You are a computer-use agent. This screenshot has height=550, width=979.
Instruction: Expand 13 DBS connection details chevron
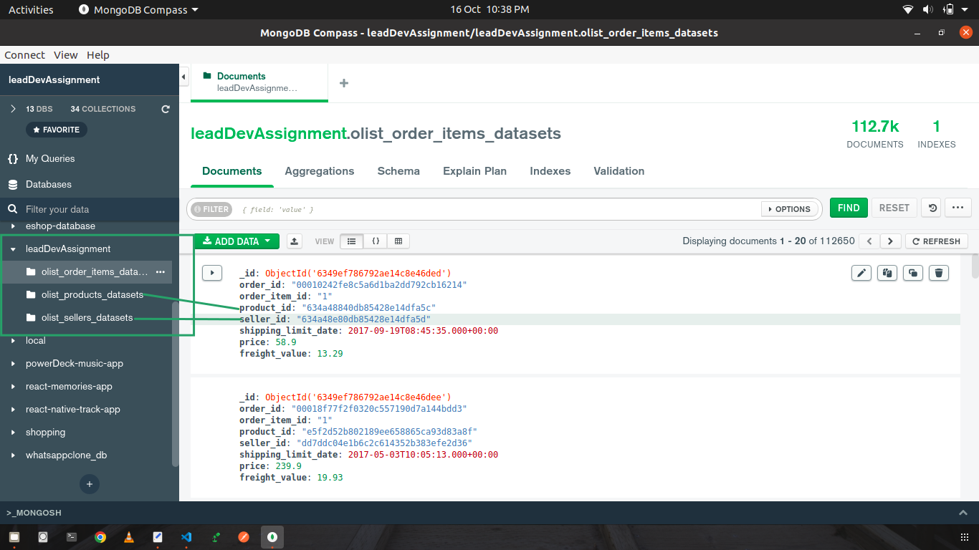(12, 109)
